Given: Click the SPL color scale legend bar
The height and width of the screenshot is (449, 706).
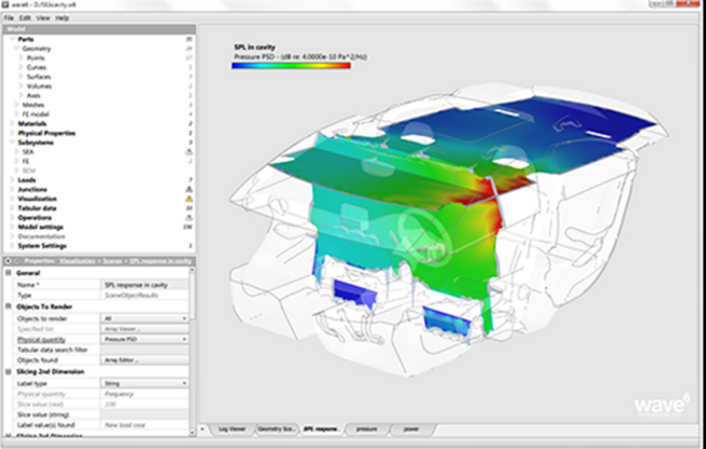Looking at the screenshot, I should pos(291,65).
